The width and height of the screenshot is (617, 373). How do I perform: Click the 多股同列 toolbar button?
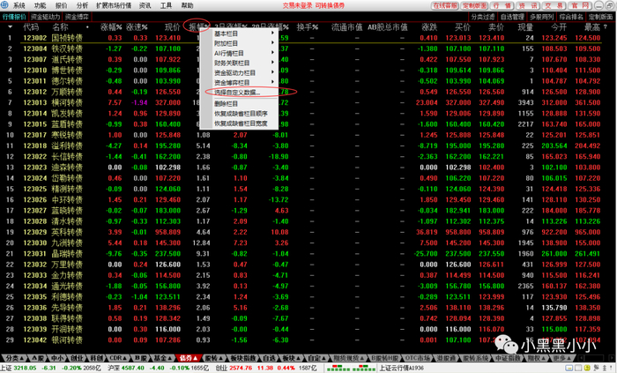click(x=542, y=17)
